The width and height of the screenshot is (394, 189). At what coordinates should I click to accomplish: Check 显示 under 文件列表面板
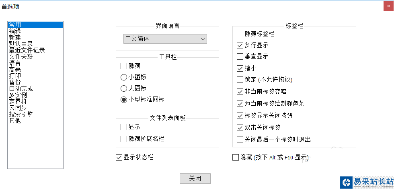(x=124, y=127)
